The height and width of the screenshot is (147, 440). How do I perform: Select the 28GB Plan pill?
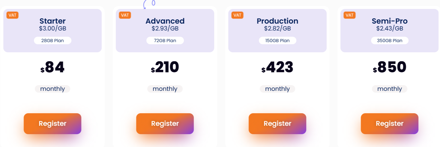[x=52, y=41]
